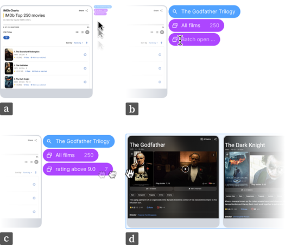Click the highlighted compact view button in panel b
Viewport: 285px width, 245px height.
(x=162, y=32)
